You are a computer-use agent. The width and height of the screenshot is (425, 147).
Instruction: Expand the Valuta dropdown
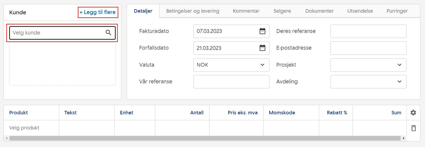pos(262,65)
